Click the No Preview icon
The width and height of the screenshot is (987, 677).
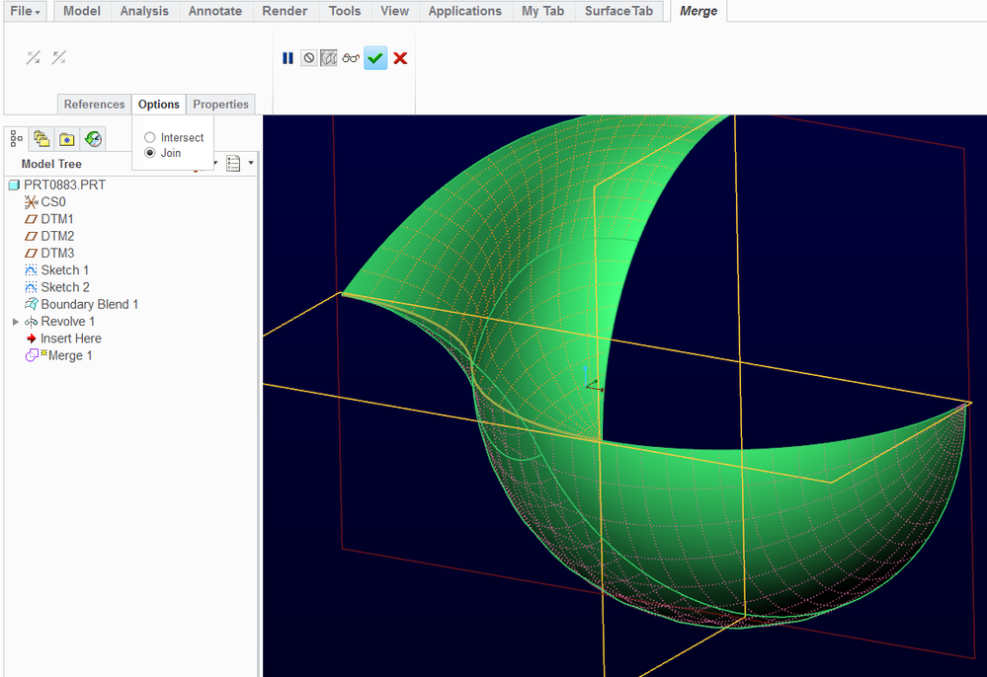(x=308, y=58)
